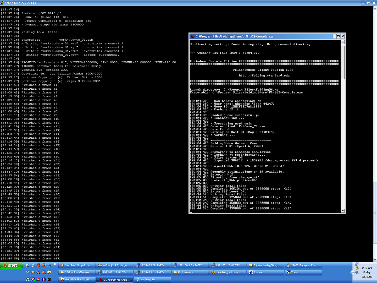Screen dimensions: 377x283
Task: Click My Computer quick launch icon
Action: pyautogui.click(x=33, y=265)
